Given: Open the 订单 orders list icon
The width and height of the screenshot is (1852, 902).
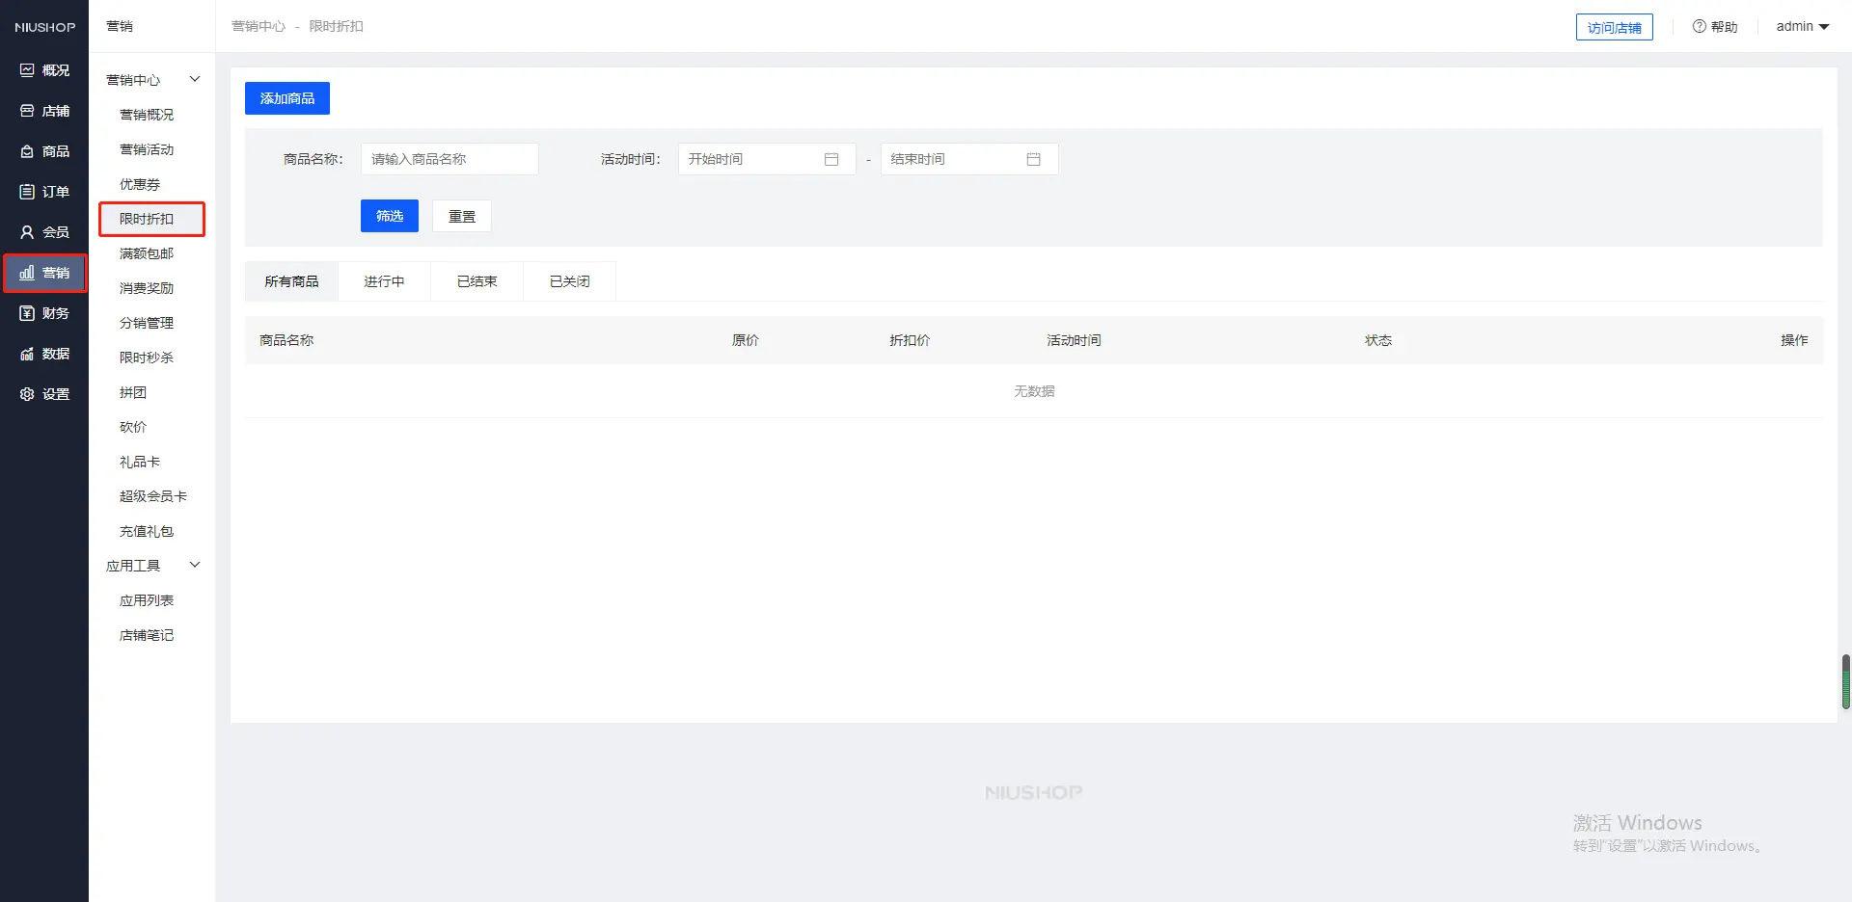Looking at the screenshot, I should click(27, 192).
